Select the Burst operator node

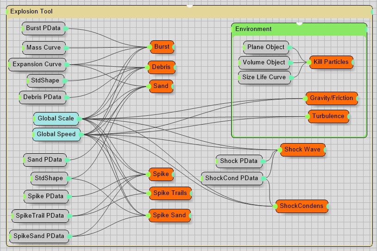(x=162, y=47)
